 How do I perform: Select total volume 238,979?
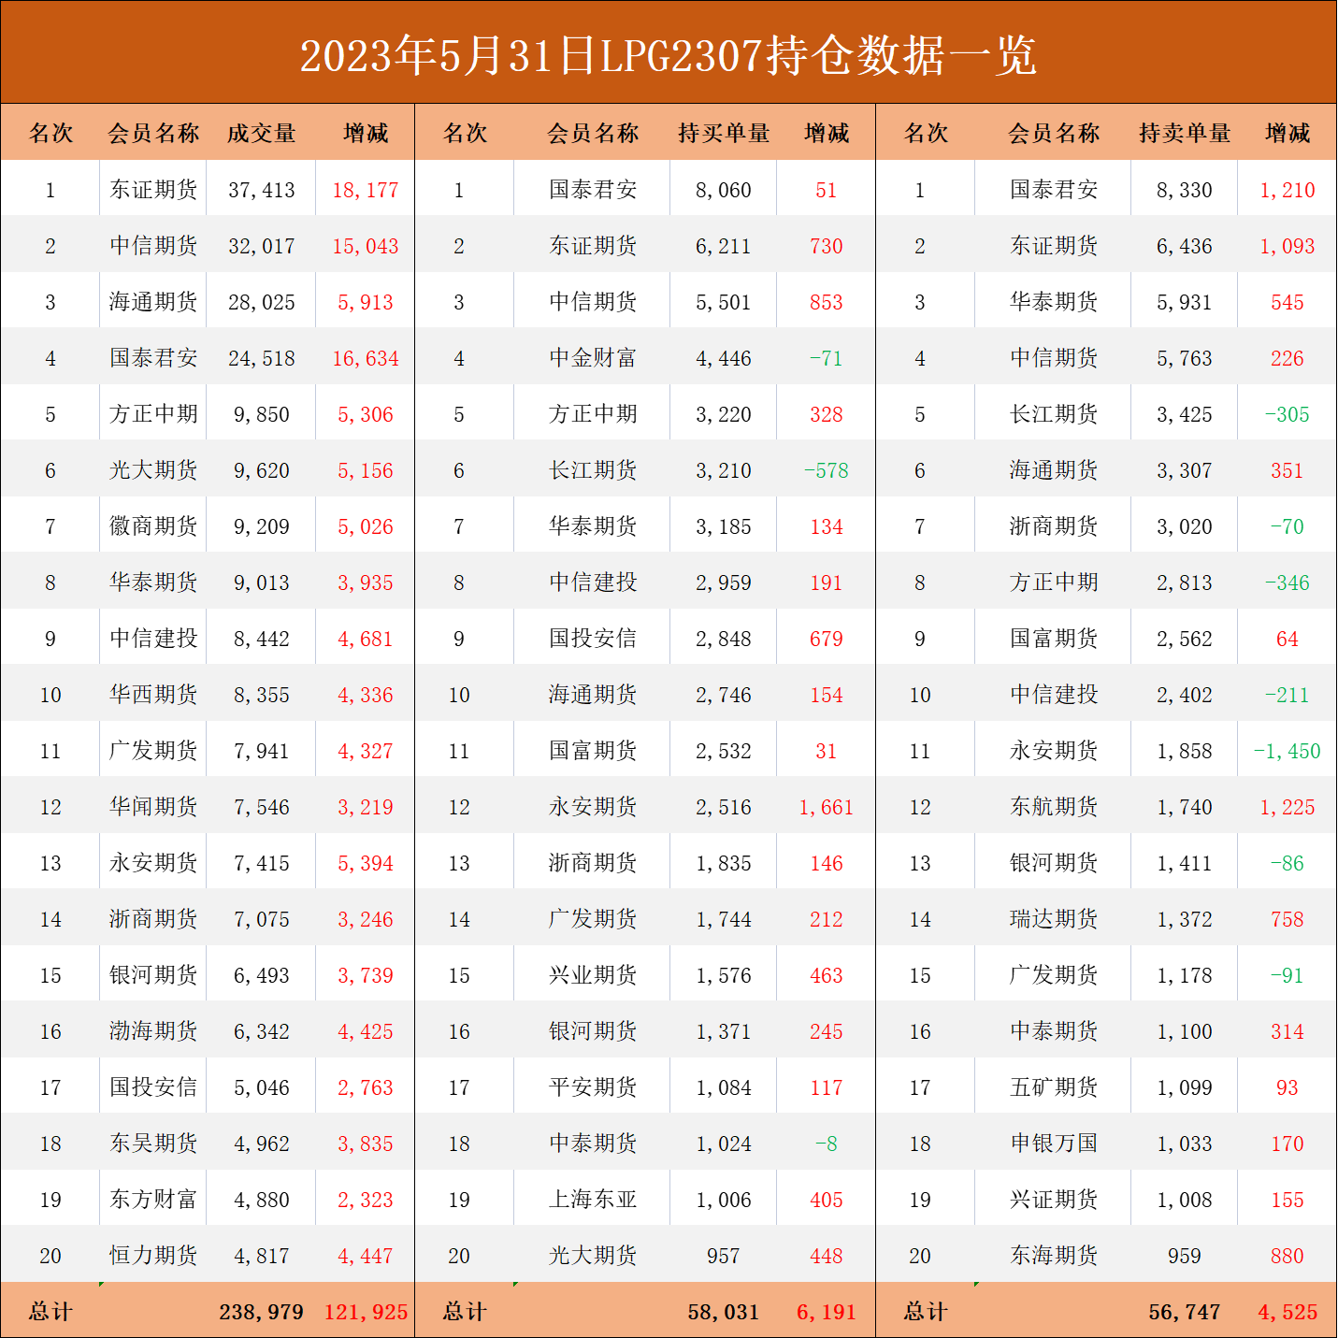pos(261,1312)
